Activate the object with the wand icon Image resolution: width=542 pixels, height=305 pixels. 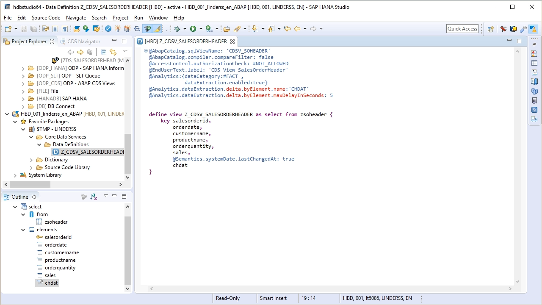118,29
